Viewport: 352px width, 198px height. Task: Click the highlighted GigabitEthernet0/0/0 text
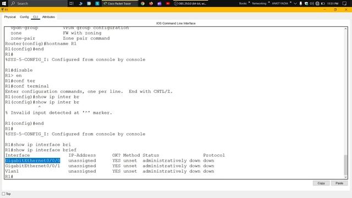coord(32,161)
